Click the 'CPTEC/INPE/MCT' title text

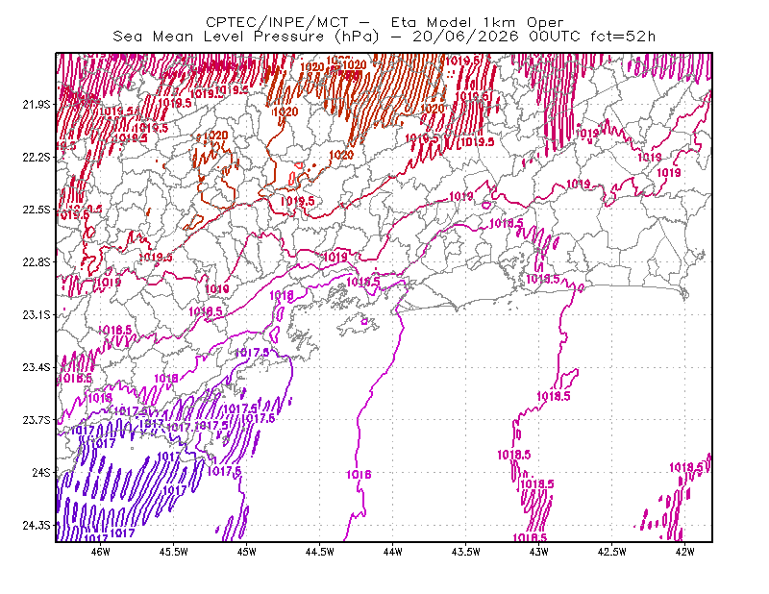[277, 22]
